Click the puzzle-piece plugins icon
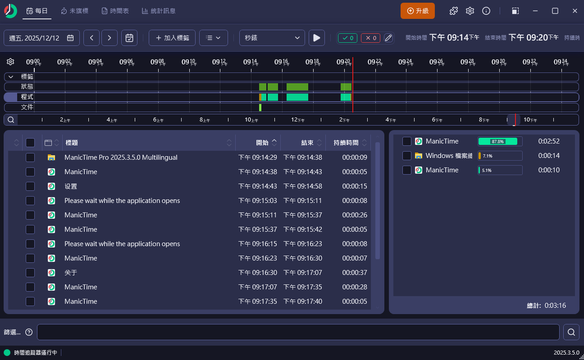The image size is (584, 360). pyautogui.click(x=454, y=11)
